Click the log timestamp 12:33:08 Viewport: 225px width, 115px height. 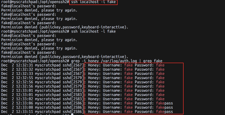23,107
